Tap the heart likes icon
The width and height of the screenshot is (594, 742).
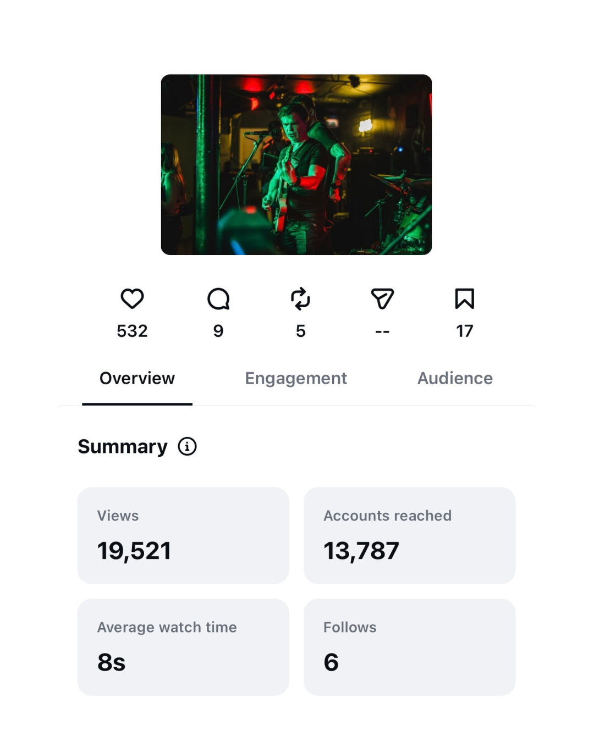coord(132,298)
